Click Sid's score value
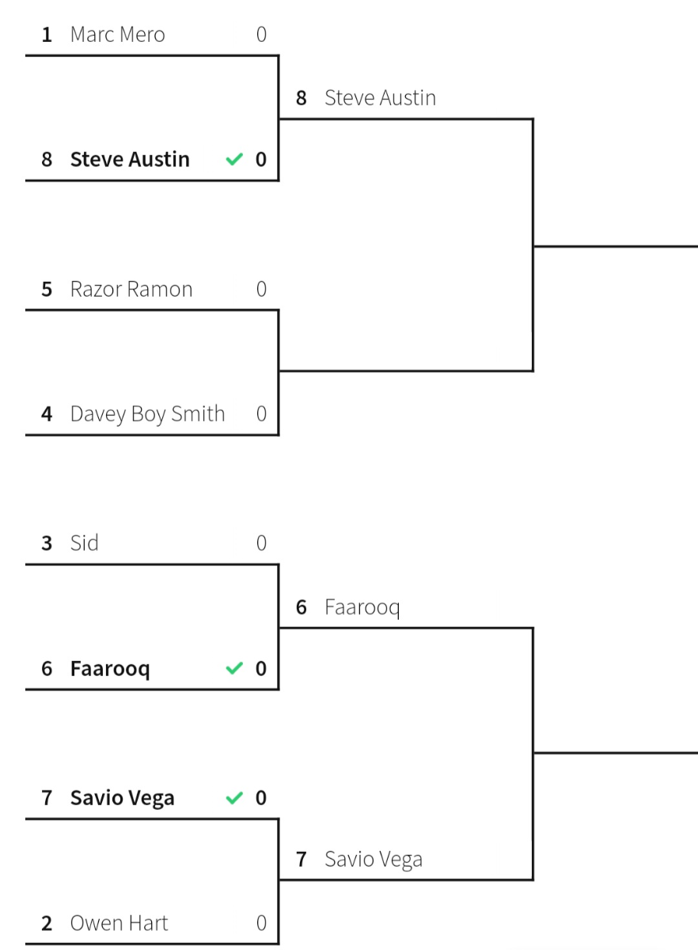The height and width of the screenshot is (950, 698). point(261,543)
